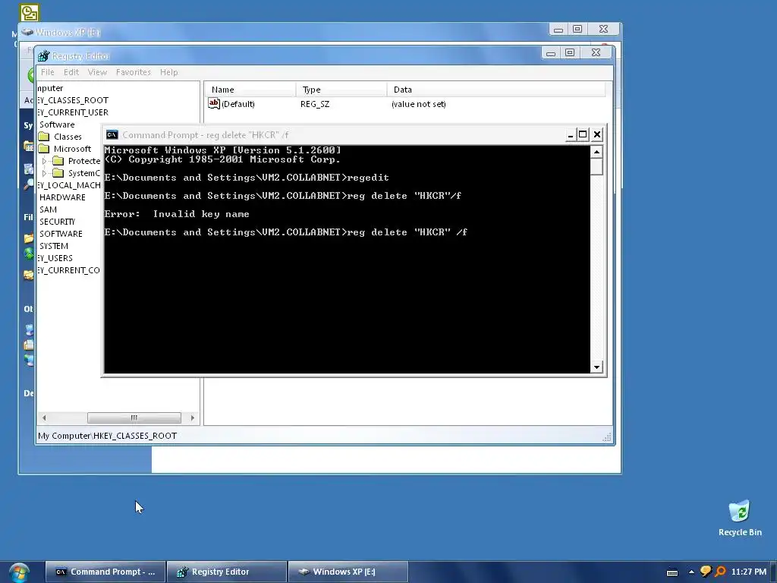
Task: Select the Microsoft key in tree
Action: 72,149
